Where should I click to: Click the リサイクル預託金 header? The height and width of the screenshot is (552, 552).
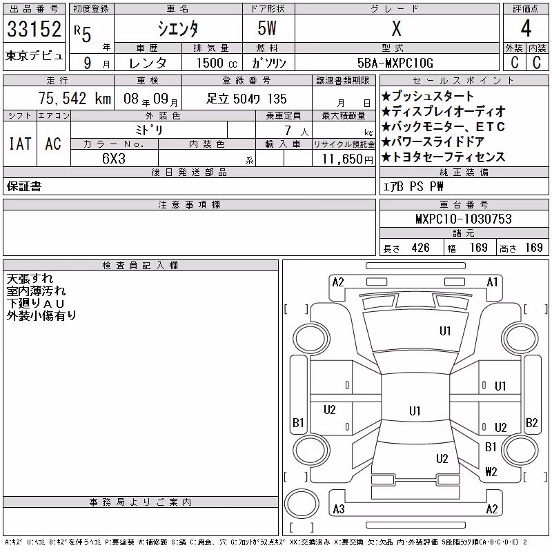coord(344,144)
